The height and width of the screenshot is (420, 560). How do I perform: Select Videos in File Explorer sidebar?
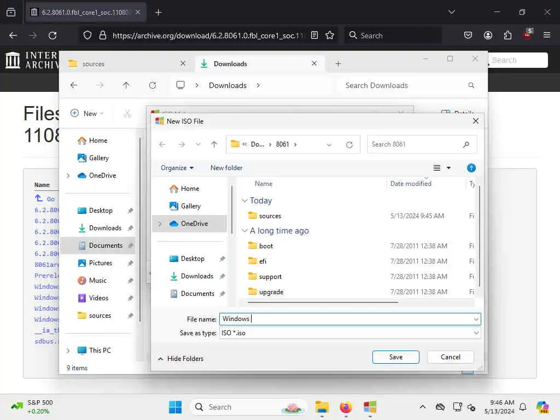pos(98,298)
